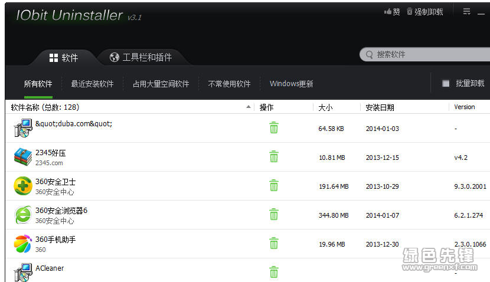The width and height of the screenshot is (490, 282).
Task: Select the duba.com installer icon
Action: (23, 128)
